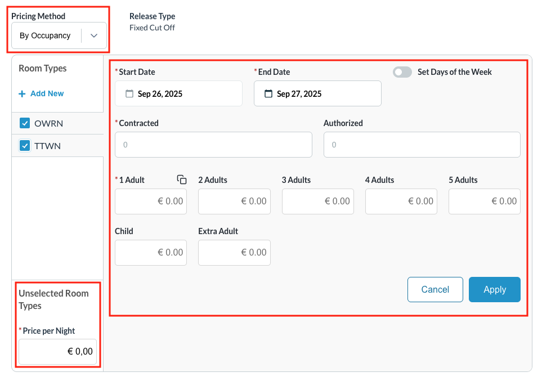Focus the Authorized input field

click(422, 145)
